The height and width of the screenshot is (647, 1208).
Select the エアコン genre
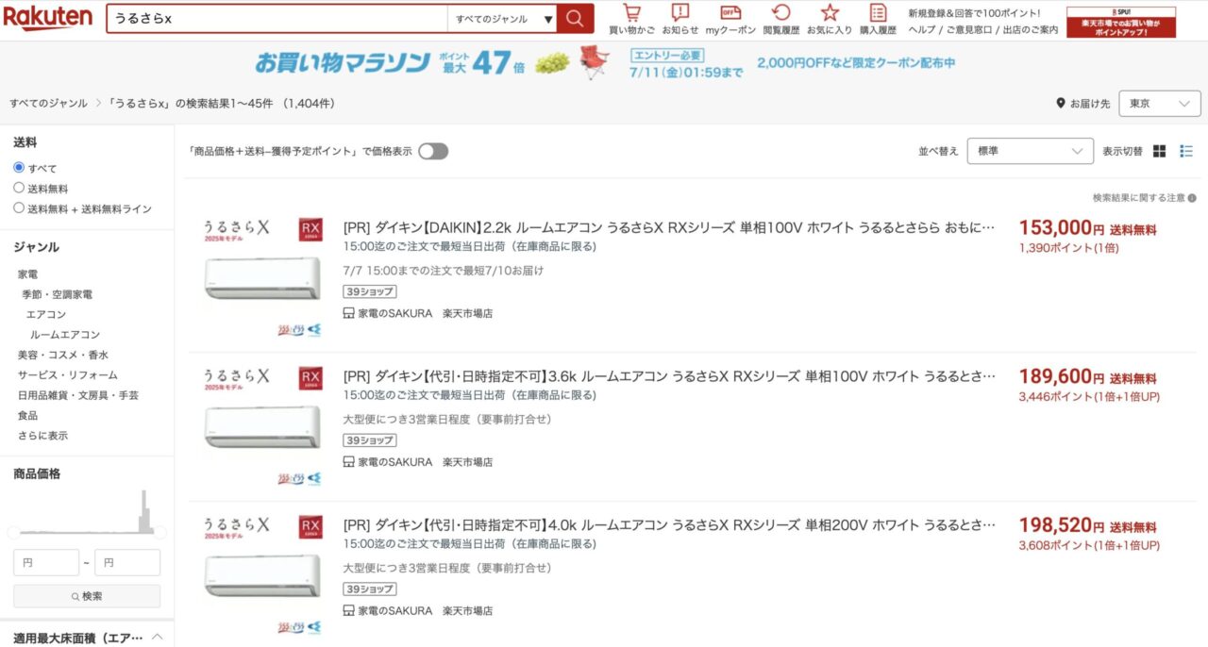point(46,314)
